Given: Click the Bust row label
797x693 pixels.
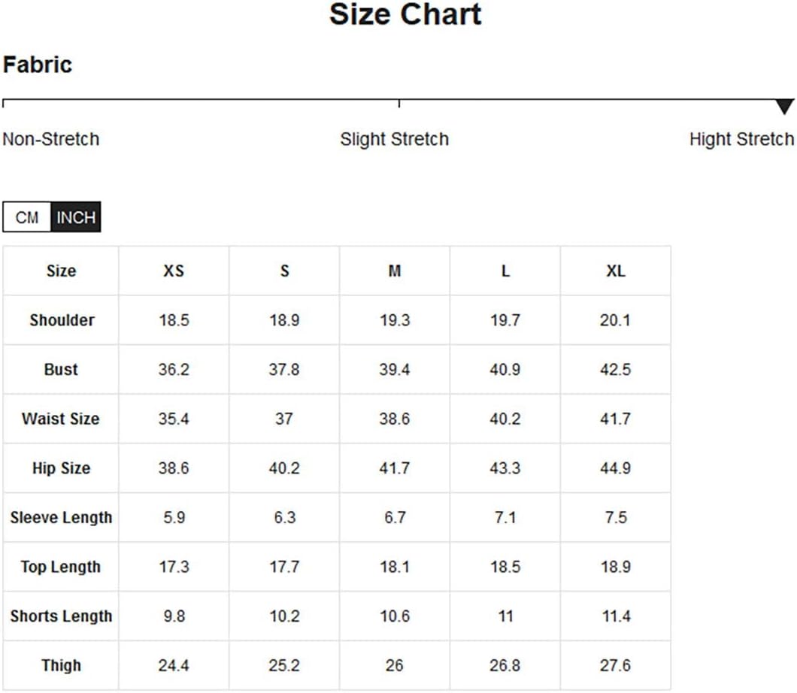Looking at the screenshot, I should click(x=61, y=369).
